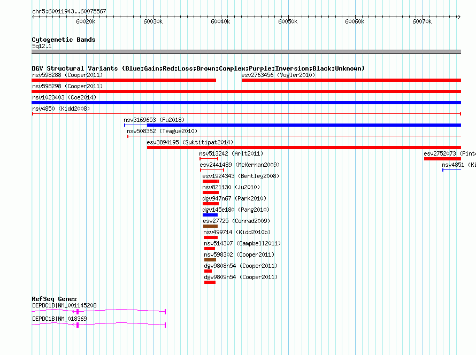
Task: Click the dgv947n67 (Park2010) label
Action: click(234, 198)
